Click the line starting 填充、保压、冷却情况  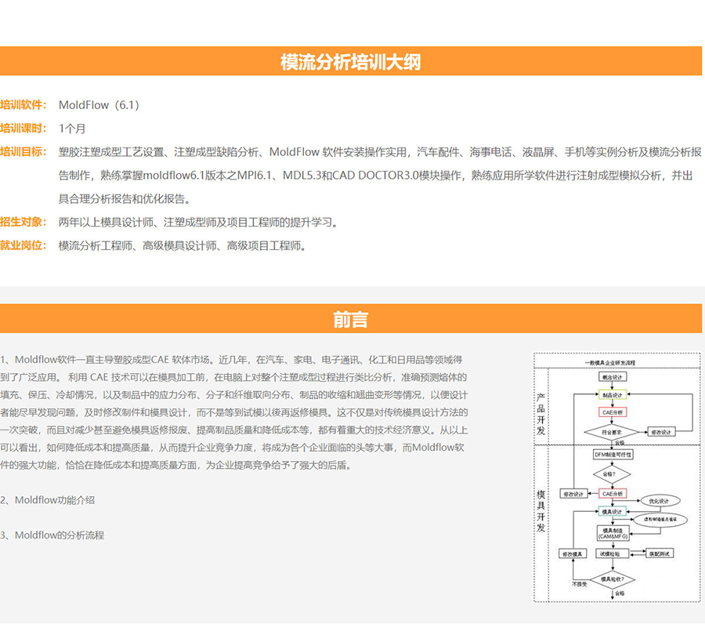tap(233, 394)
